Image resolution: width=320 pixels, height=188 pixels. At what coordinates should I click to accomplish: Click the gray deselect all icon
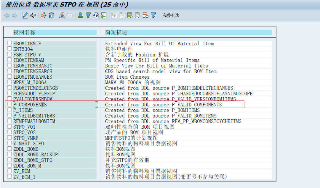[138, 15]
